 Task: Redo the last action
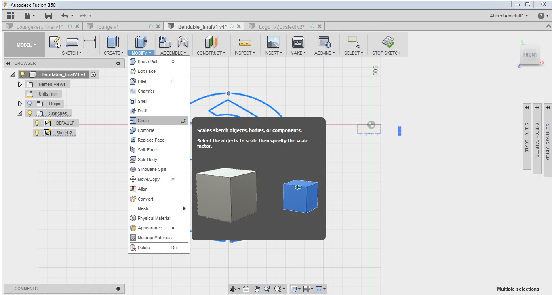pos(82,15)
